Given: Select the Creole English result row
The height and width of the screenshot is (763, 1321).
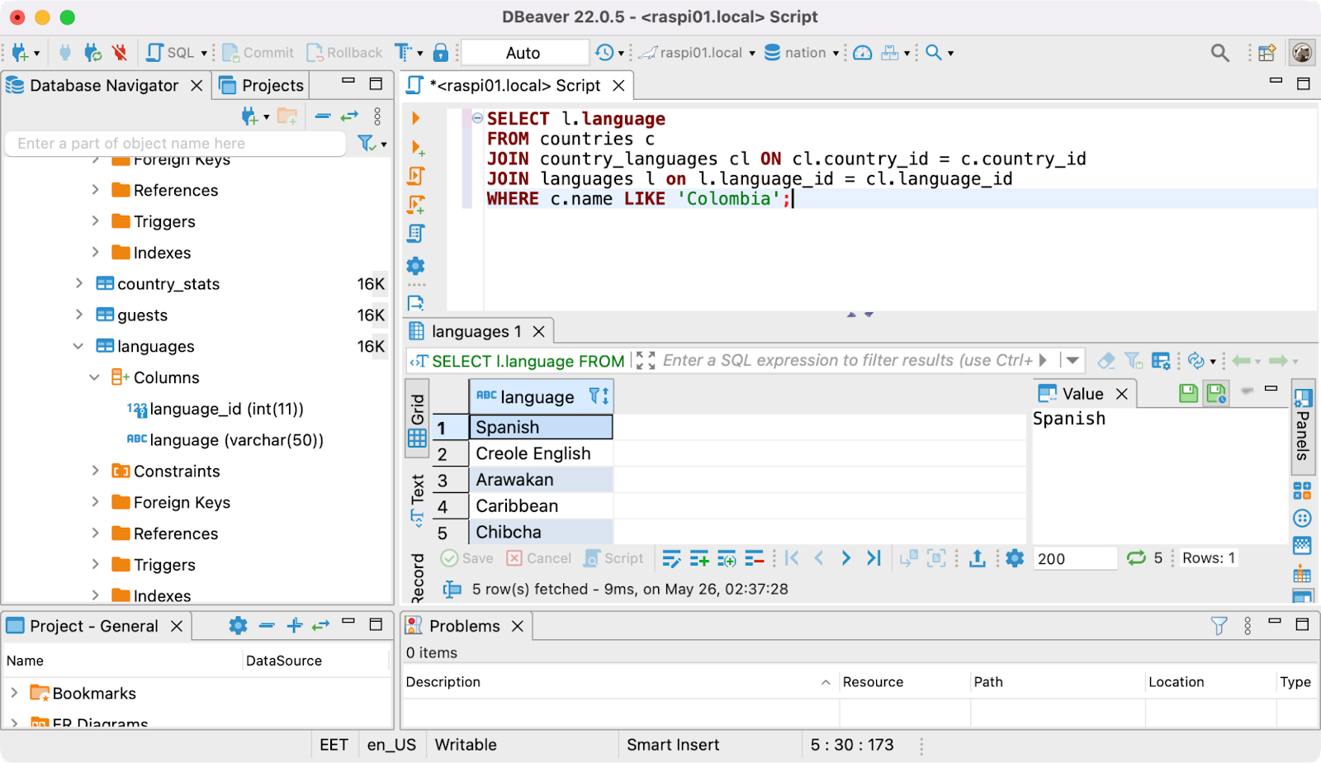Looking at the screenshot, I should [x=533, y=454].
